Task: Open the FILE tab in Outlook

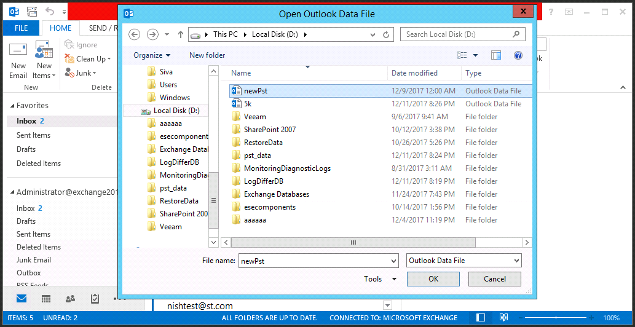Action: [x=21, y=28]
